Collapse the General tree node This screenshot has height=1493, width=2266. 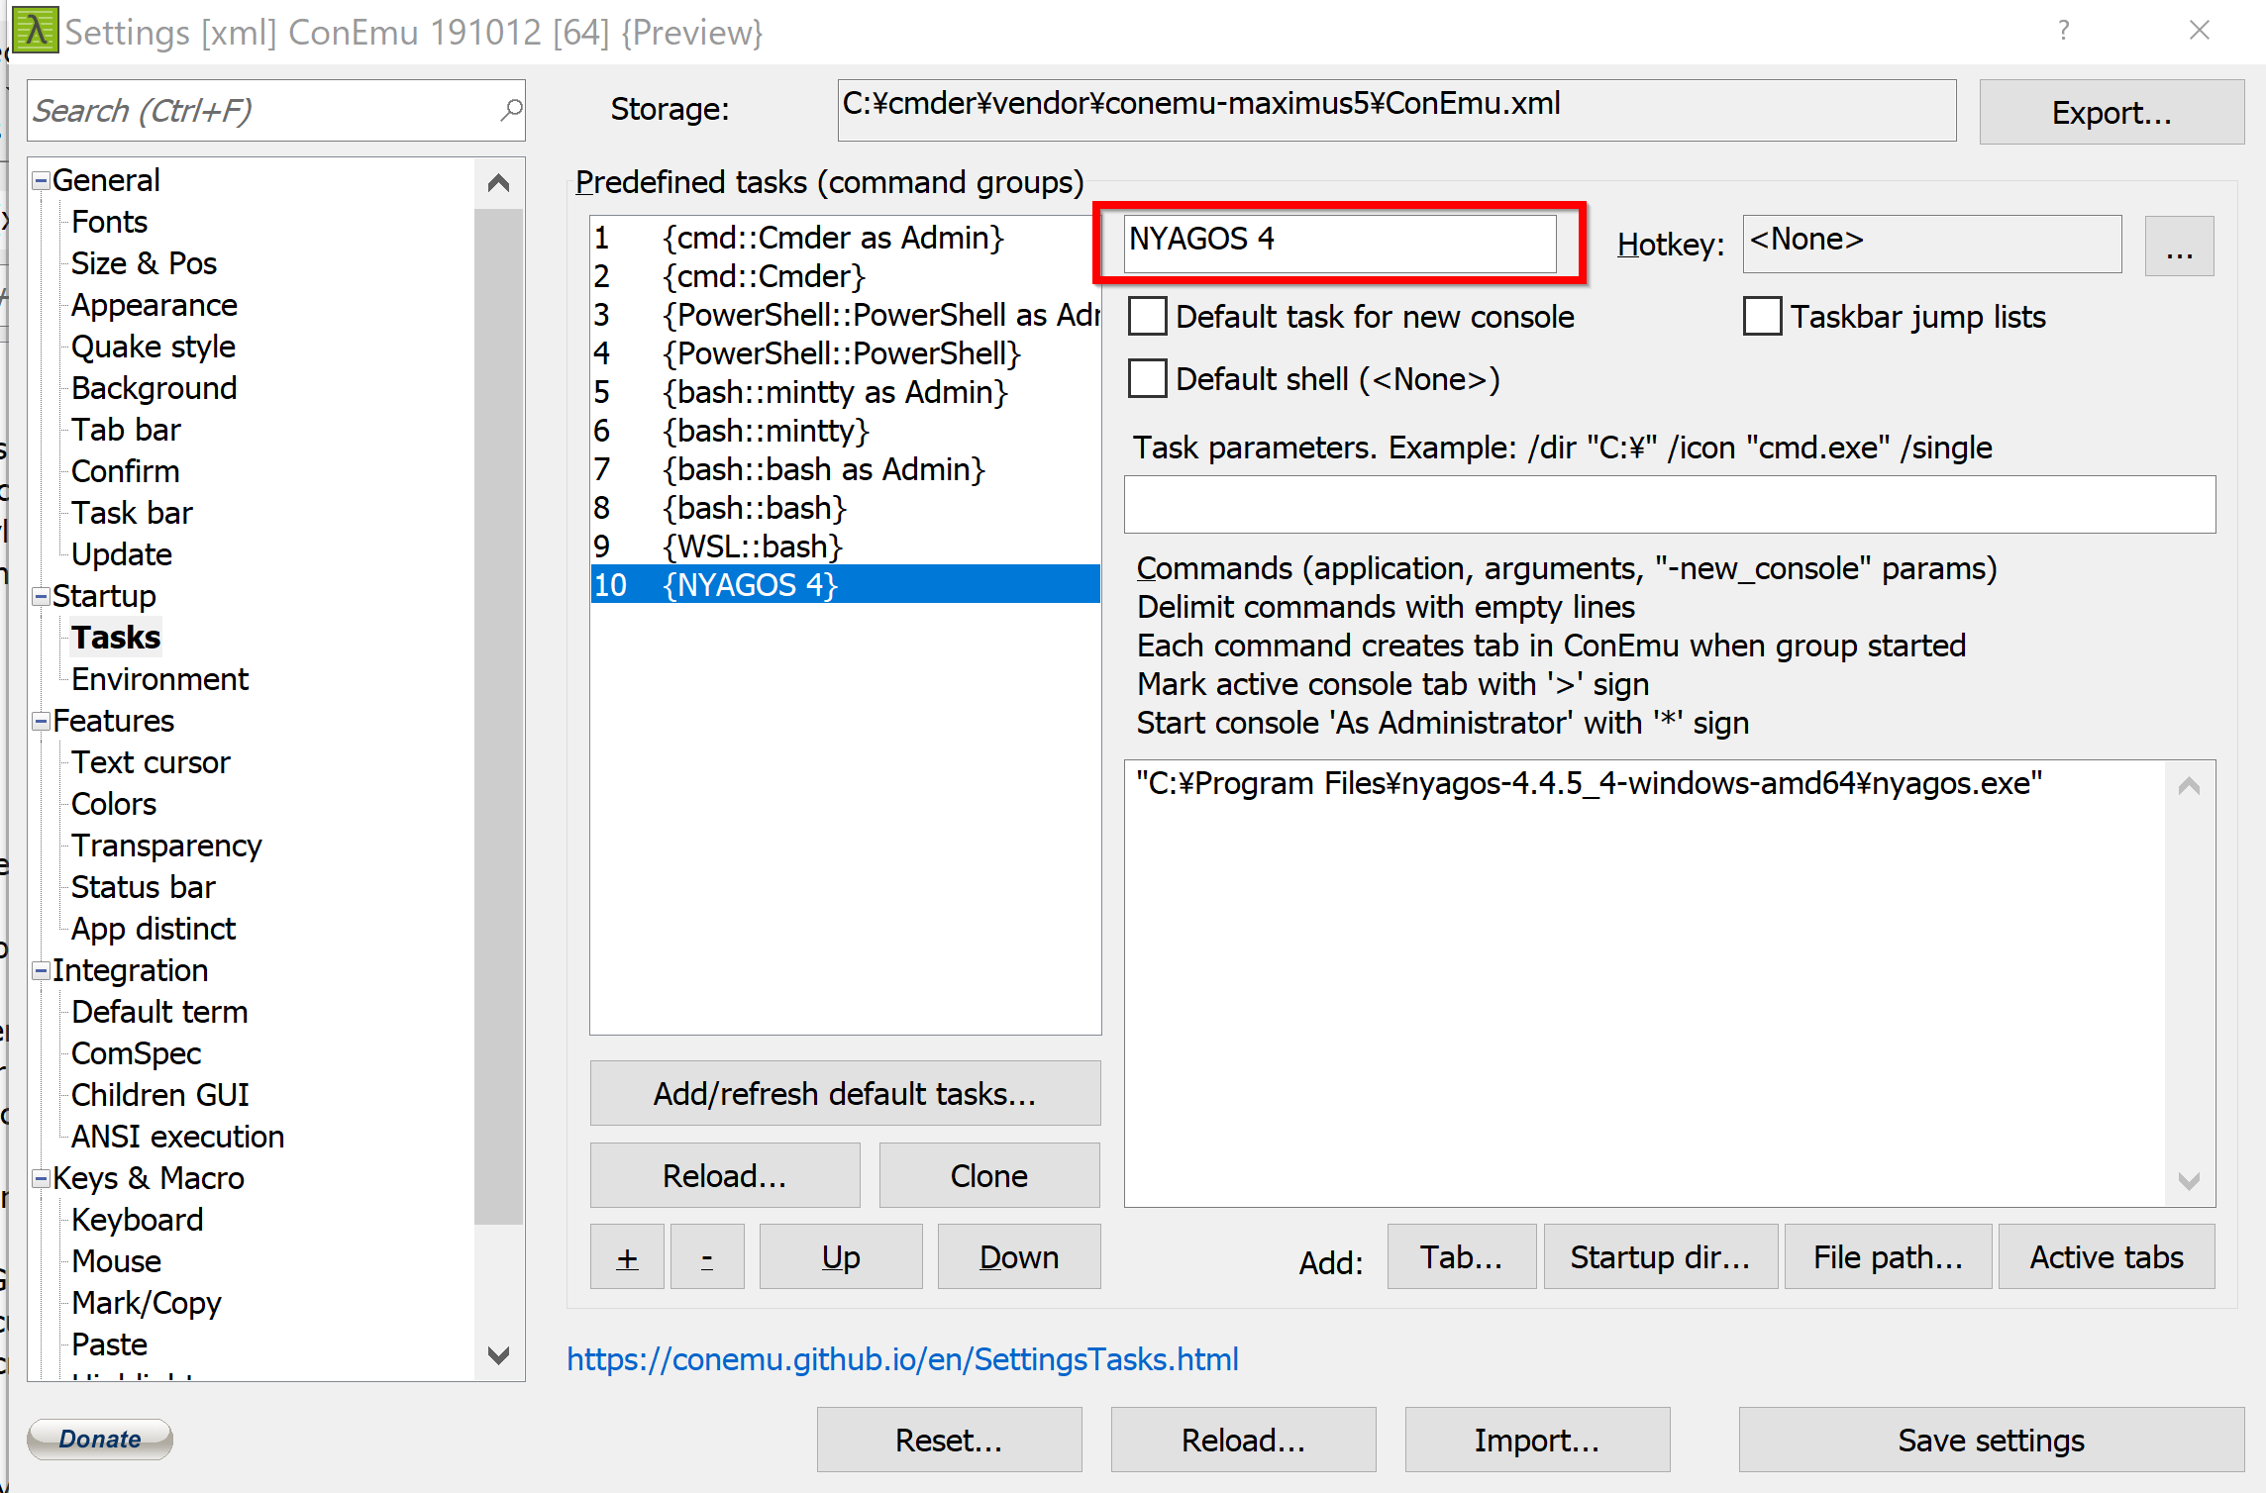pyautogui.click(x=41, y=180)
